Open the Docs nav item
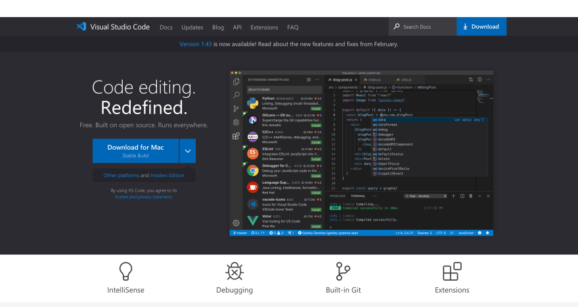This screenshot has width=578, height=307. pos(166,28)
